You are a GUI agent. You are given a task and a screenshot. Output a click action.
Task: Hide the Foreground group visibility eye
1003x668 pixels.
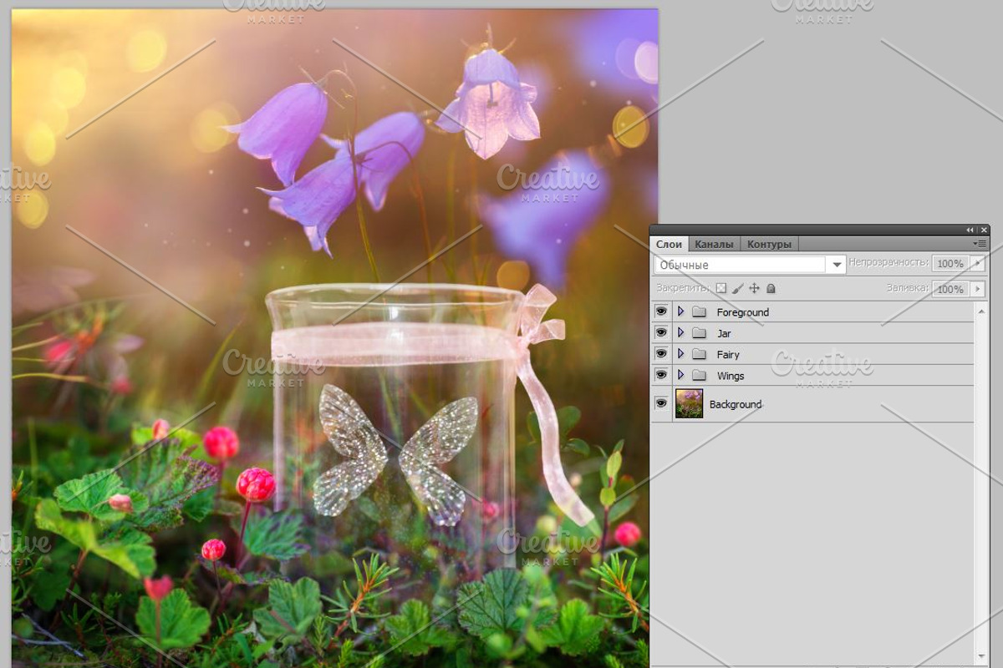coord(661,311)
